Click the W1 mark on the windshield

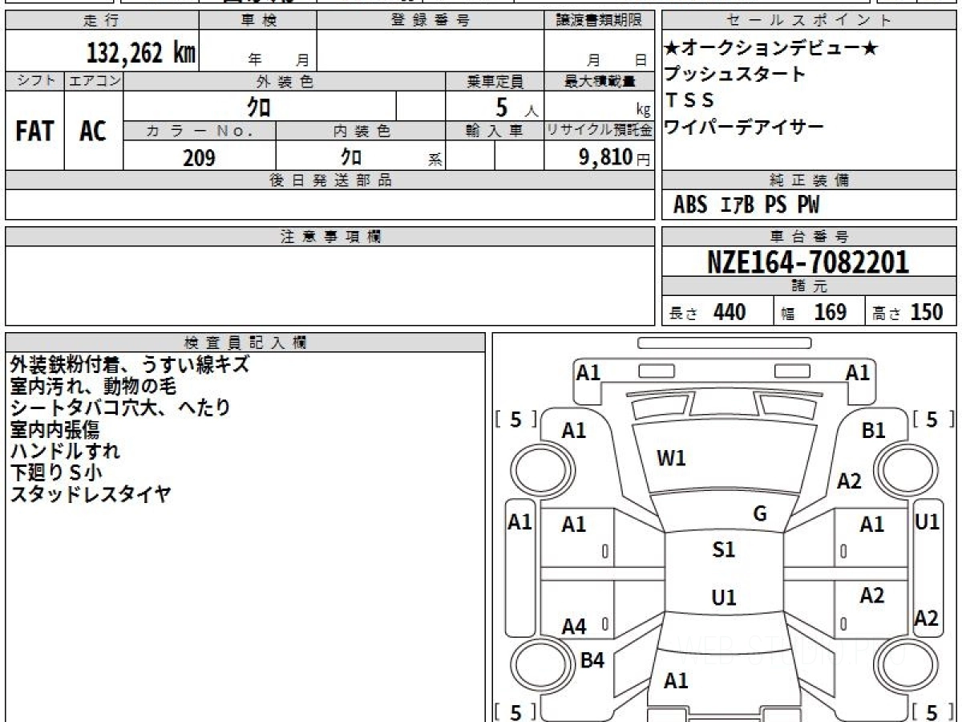[x=671, y=459]
